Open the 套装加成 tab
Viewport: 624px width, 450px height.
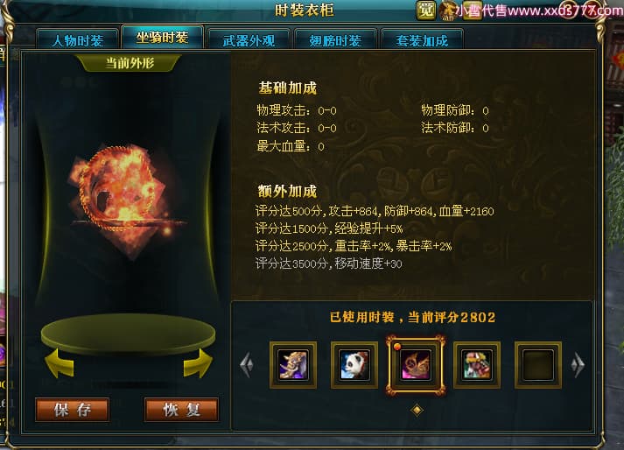tap(422, 39)
